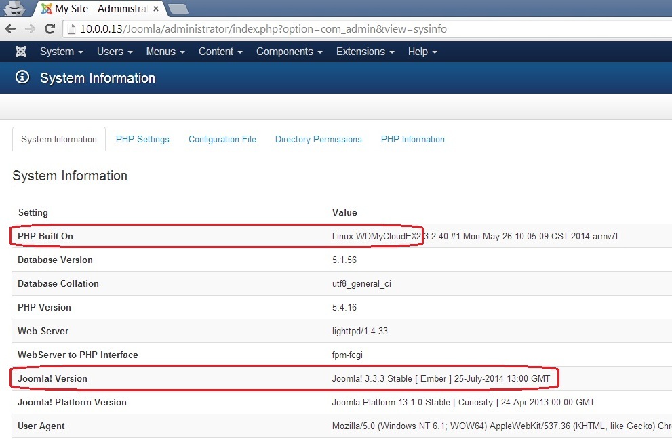This screenshot has height=440, width=672.
Task: Click the "Setting" column header
Action: click(x=33, y=212)
